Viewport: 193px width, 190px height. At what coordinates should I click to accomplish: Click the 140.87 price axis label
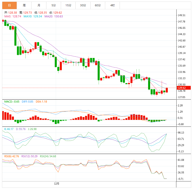pos(182,47)
